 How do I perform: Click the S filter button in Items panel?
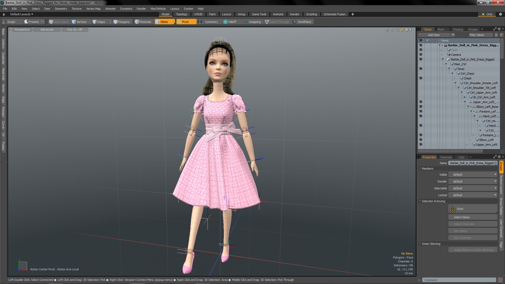click(x=496, y=35)
